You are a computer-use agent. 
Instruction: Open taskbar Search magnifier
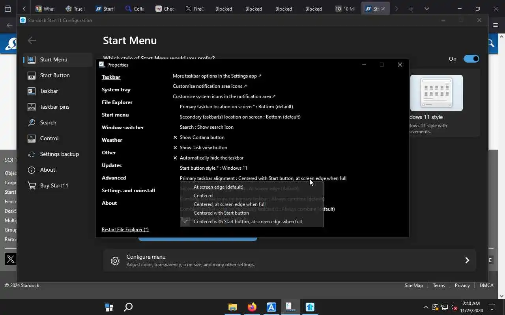(128, 307)
